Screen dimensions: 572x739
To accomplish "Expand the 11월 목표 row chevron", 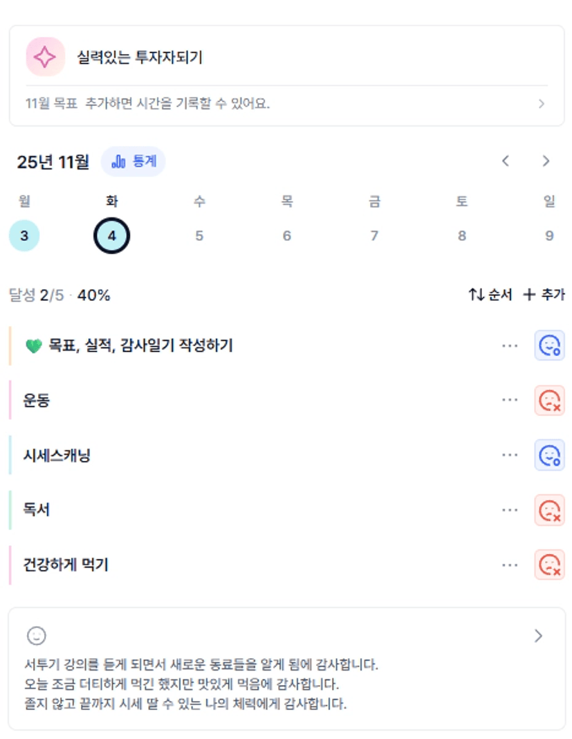I will coord(542,104).
